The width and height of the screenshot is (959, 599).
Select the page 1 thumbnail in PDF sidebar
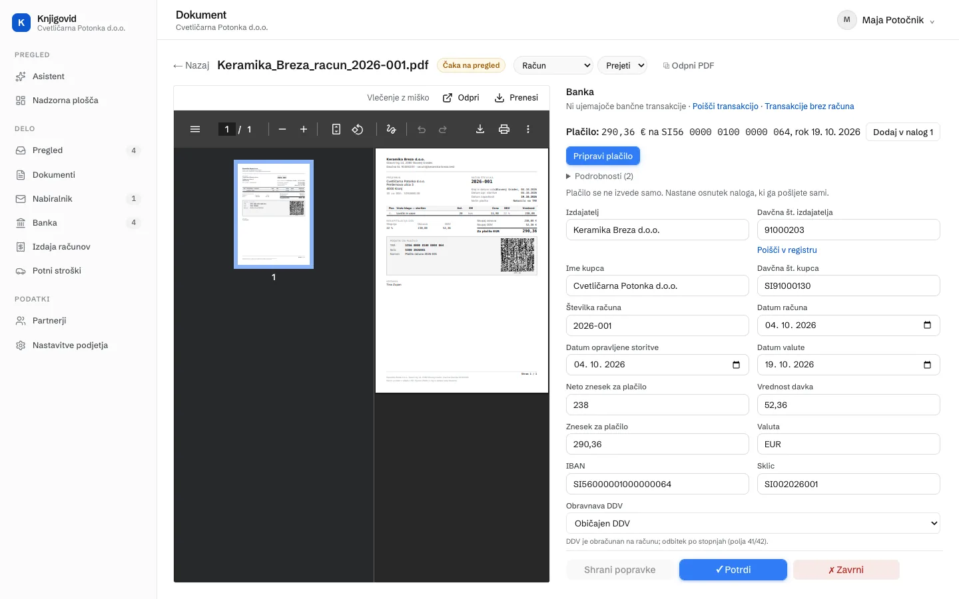(x=274, y=214)
